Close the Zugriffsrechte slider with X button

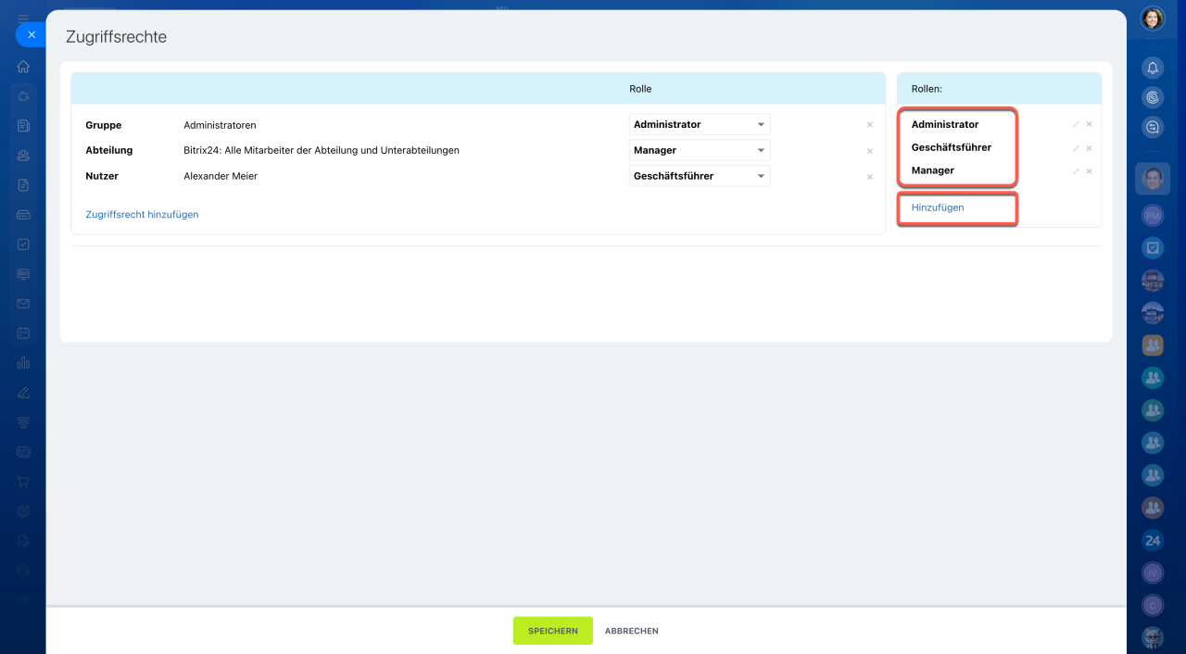tap(31, 34)
